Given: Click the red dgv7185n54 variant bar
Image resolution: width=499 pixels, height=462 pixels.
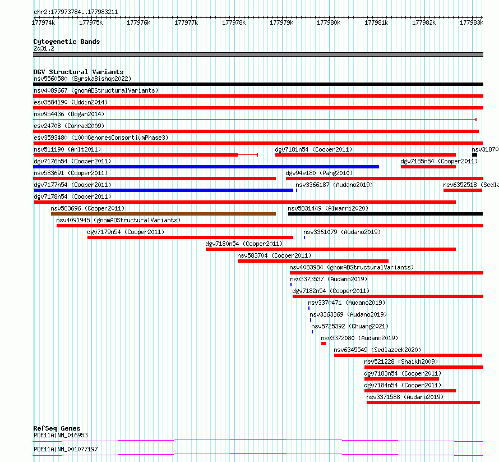Looking at the screenshot, I should (428, 167).
